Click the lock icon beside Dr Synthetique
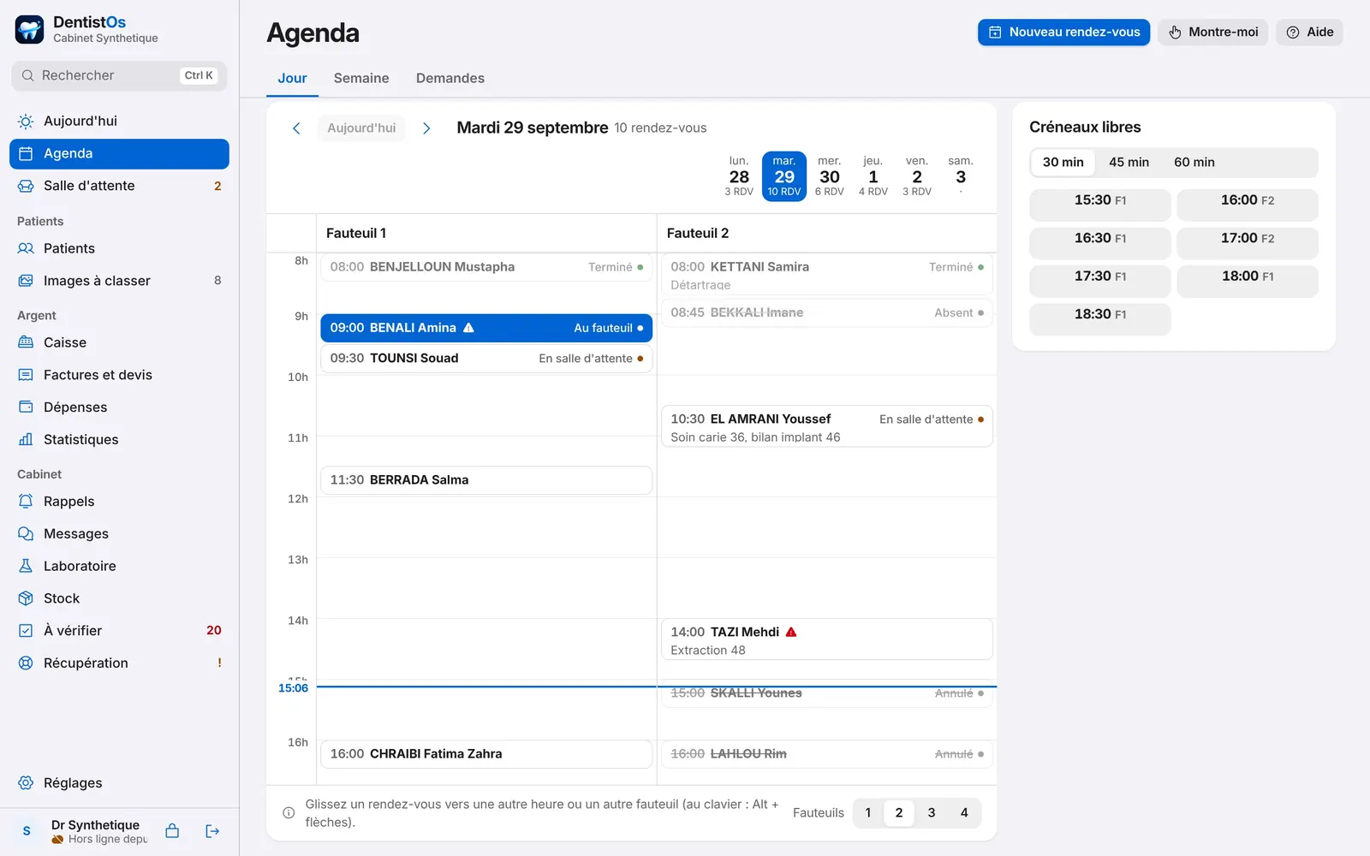Screen dimensions: 1370x856 coord(172,831)
